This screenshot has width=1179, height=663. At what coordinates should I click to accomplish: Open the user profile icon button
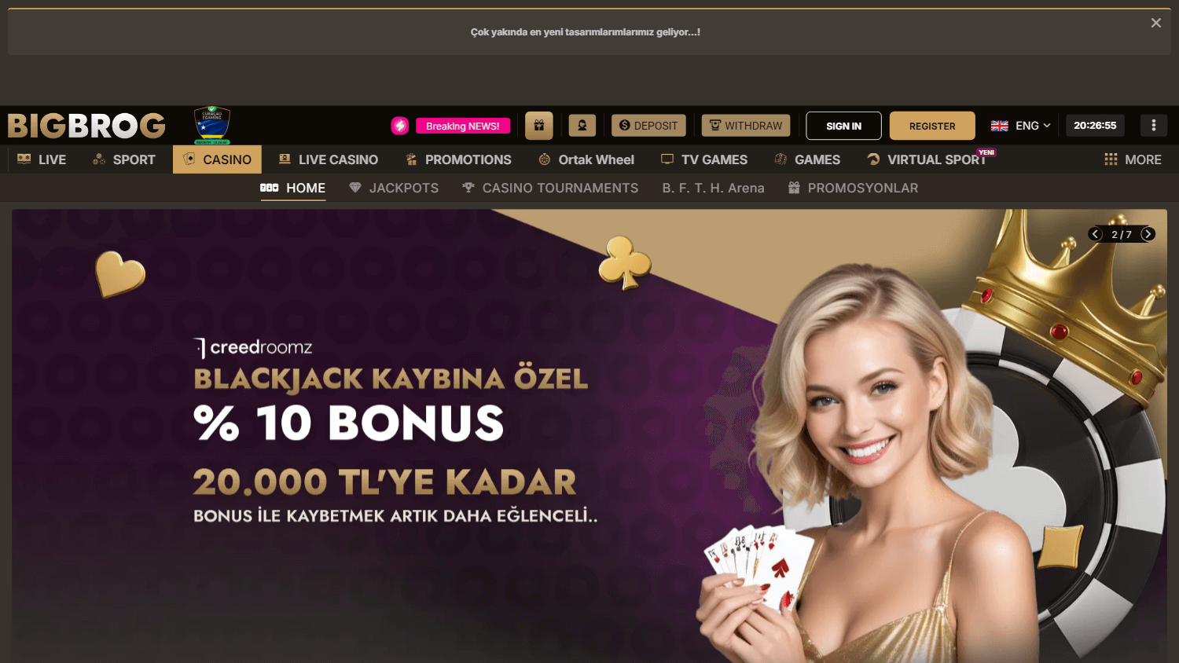(582, 126)
